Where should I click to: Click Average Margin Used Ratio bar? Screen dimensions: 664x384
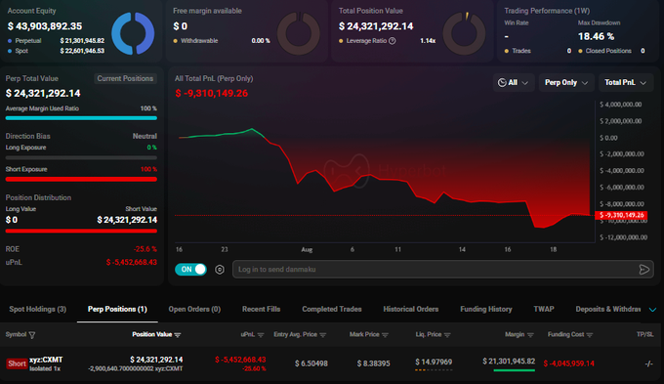click(81, 118)
